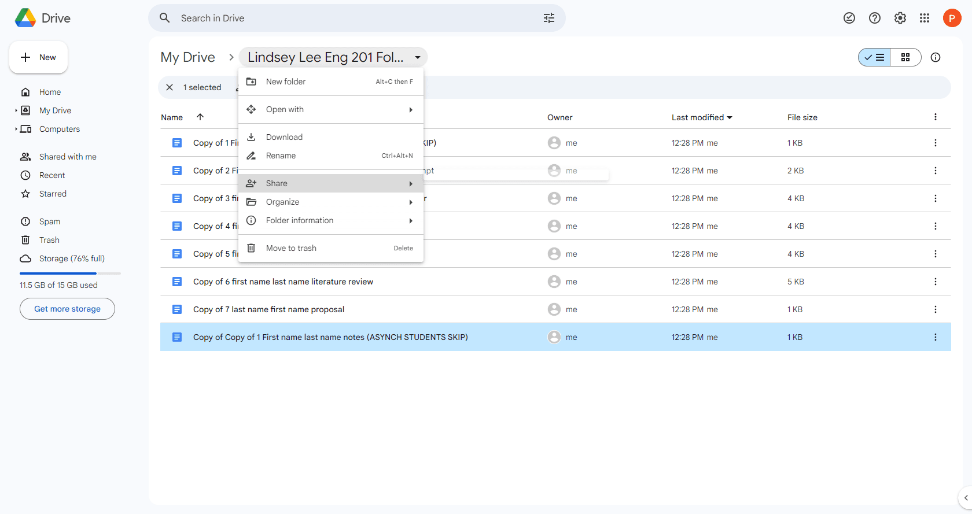The height and width of the screenshot is (514, 972).
Task: Open advanced search options slider icon
Action: pyautogui.click(x=549, y=18)
